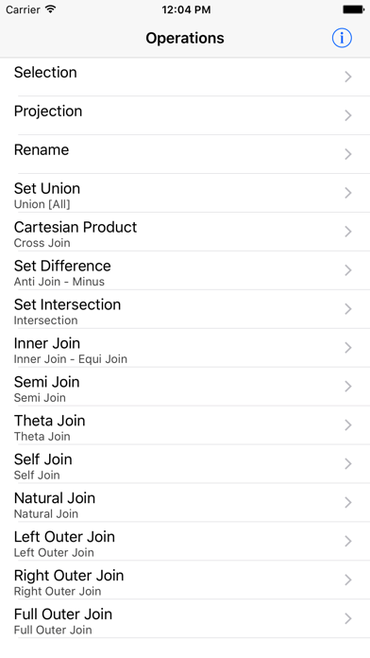Open the Set Union operation
The height and width of the screenshot is (658, 370).
185,193
